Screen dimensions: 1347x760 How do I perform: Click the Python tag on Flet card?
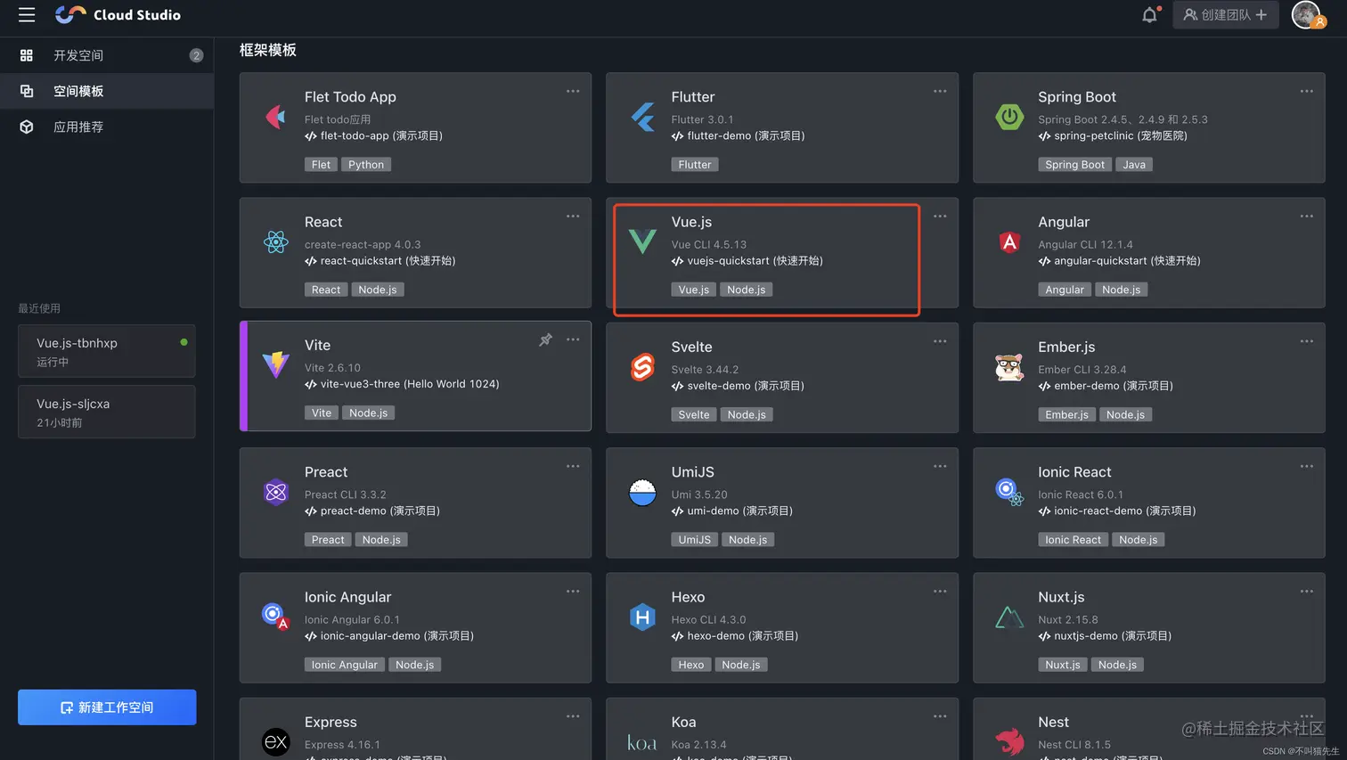pyautogui.click(x=366, y=165)
